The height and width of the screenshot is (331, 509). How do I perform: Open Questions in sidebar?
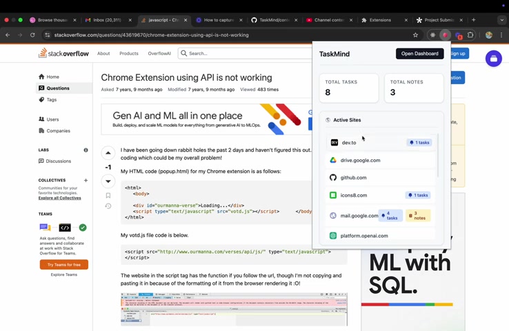click(x=64, y=88)
